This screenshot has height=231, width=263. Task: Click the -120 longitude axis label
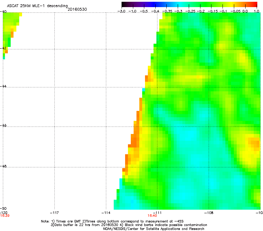point(4,213)
